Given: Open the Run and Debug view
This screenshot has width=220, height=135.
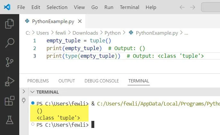Looking at the screenshot, I should [x=10, y=81].
